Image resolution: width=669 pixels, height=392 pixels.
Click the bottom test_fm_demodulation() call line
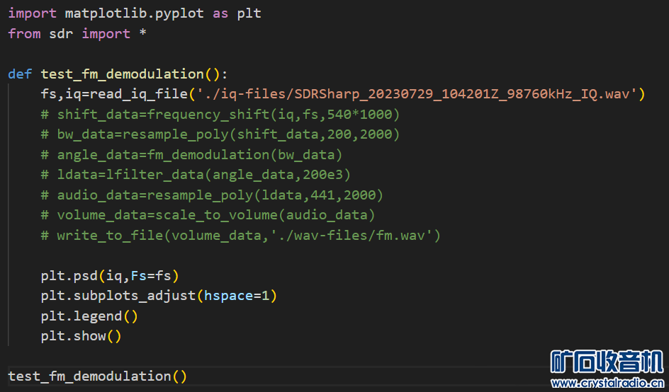[97, 376]
